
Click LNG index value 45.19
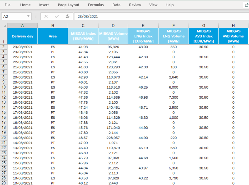pyautogui.click(x=143, y=148)
